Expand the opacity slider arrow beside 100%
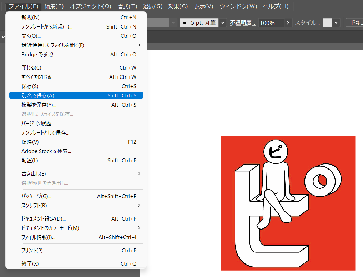Viewport: 363px width, 277px height. point(288,23)
